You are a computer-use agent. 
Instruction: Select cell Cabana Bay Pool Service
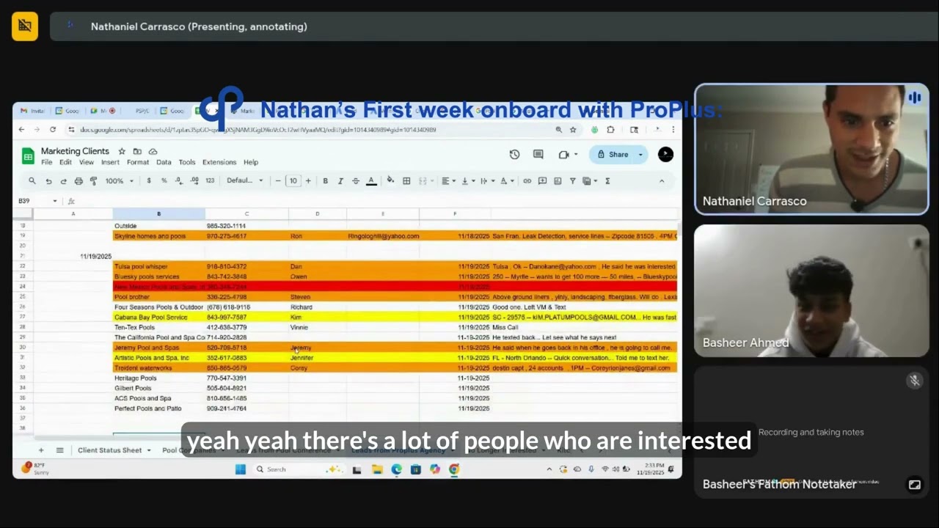pyautogui.click(x=158, y=318)
